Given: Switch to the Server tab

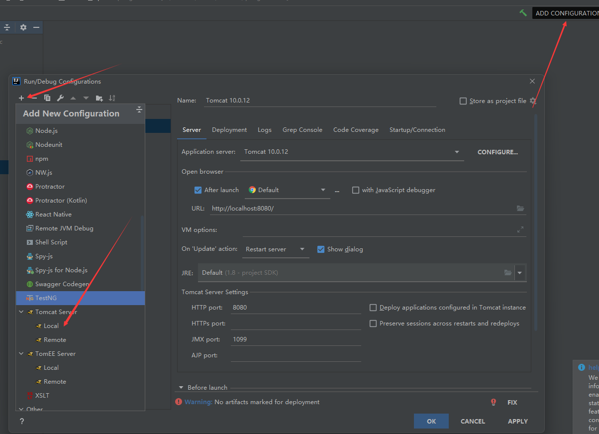Looking at the screenshot, I should point(192,130).
